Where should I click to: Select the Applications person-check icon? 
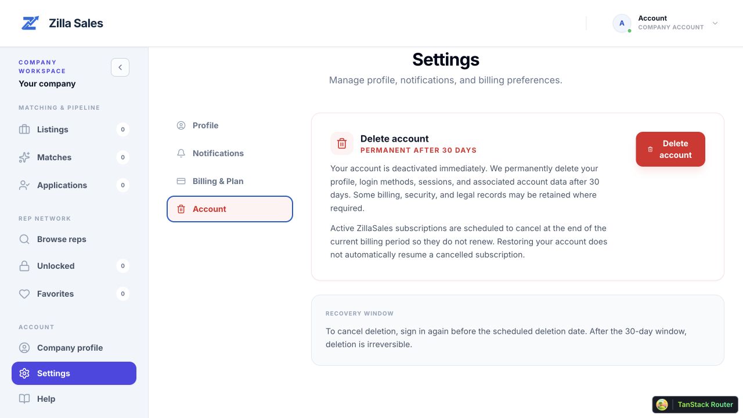click(24, 185)
